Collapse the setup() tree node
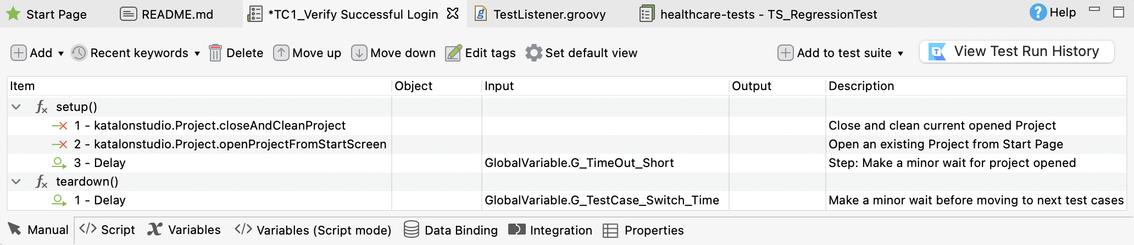 click(x=16, y=107)
